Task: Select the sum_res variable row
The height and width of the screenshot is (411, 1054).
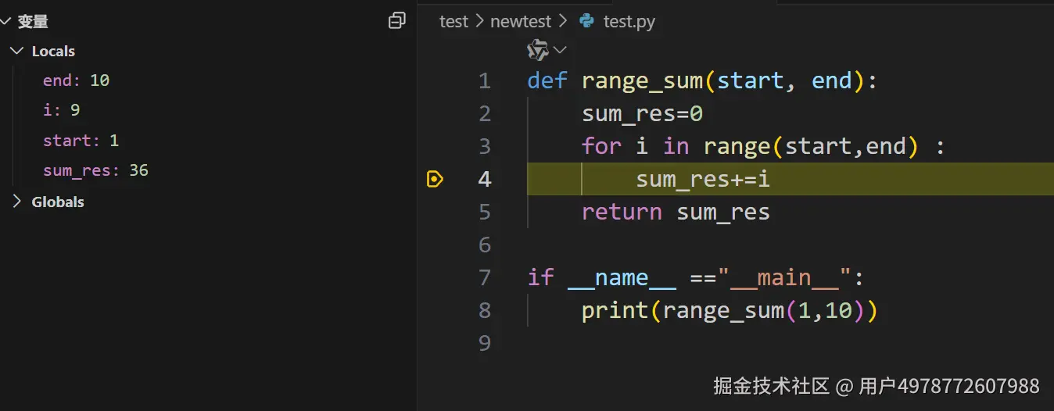Action: click(x=95, y=170)
